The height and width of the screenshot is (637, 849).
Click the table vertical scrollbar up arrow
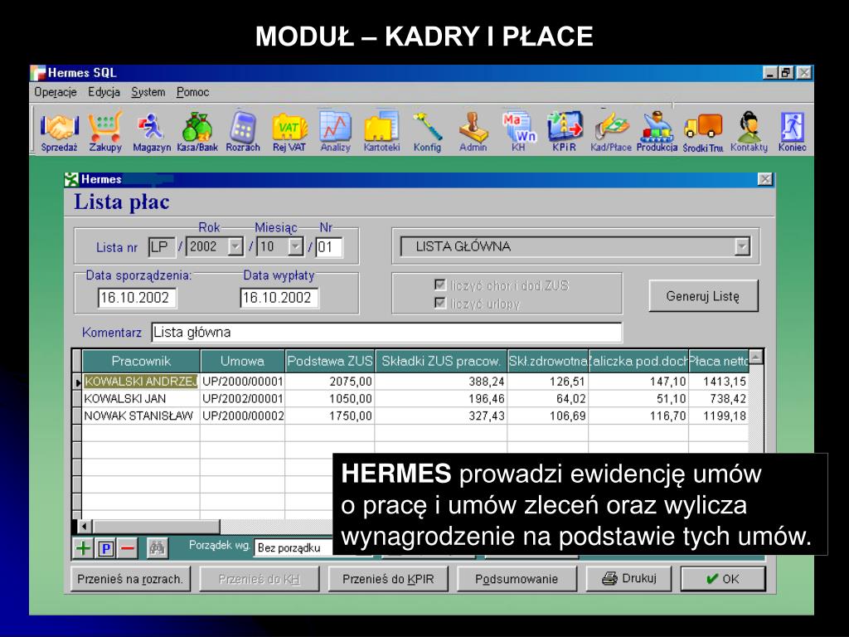point(756,357)
